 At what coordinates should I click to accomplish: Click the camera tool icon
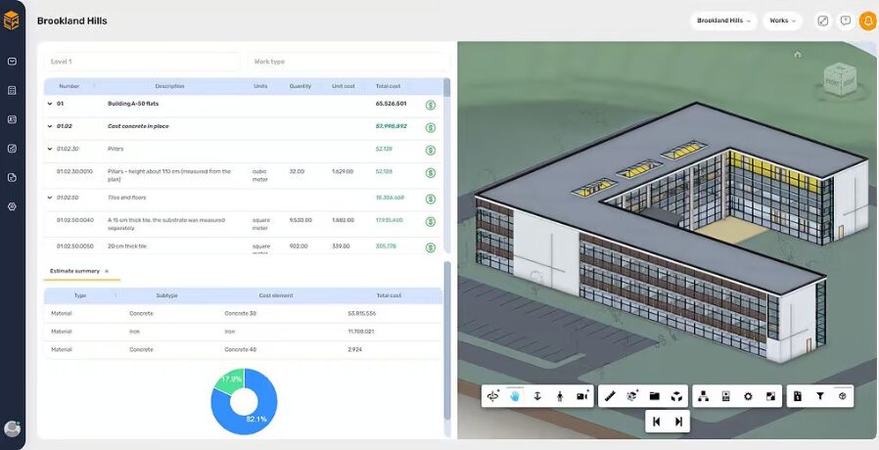point(582,396)
